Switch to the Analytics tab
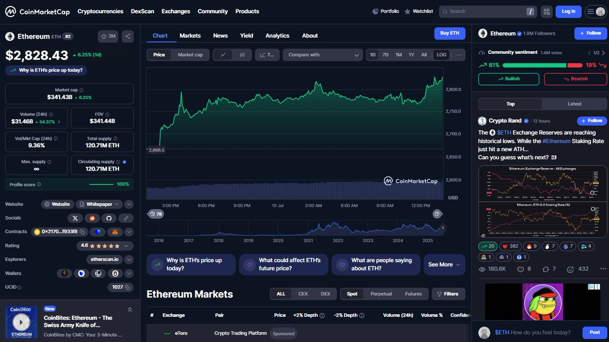 pyautogui.click(x=277, y=36)
